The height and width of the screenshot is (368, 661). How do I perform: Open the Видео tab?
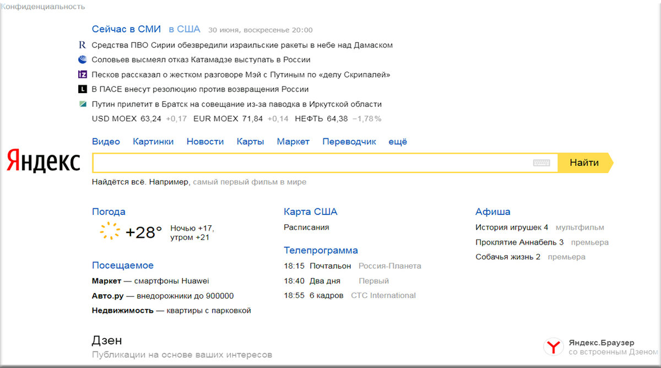tap(106, 142)
